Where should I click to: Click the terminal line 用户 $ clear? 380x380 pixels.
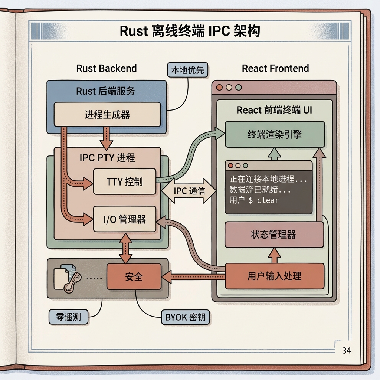[254, 200]
